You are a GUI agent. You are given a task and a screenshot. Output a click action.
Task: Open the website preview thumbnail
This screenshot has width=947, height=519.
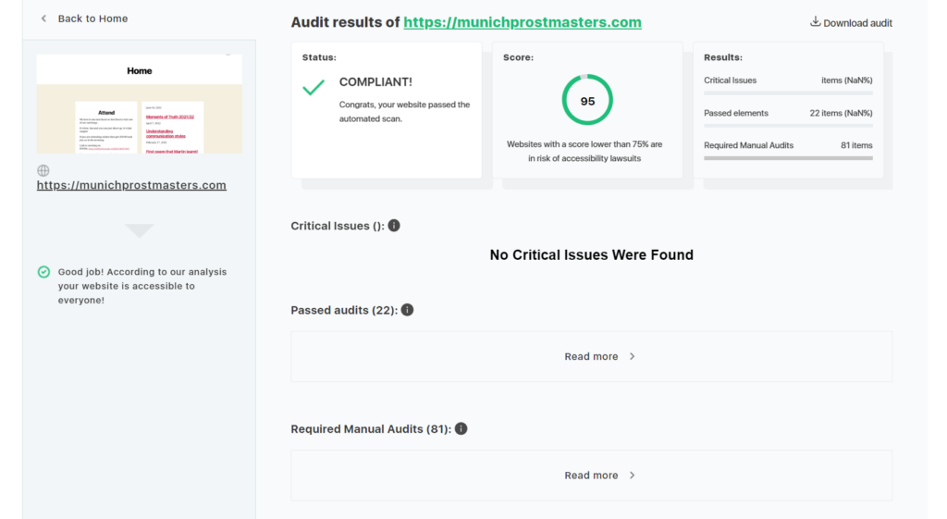click(140, 104)
